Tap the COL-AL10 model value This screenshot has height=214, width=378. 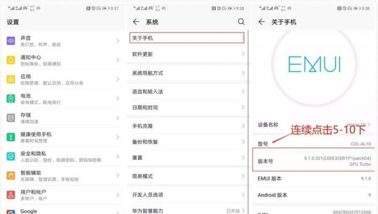361,144
